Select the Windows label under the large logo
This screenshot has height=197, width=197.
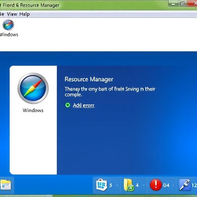coord(33,110)
